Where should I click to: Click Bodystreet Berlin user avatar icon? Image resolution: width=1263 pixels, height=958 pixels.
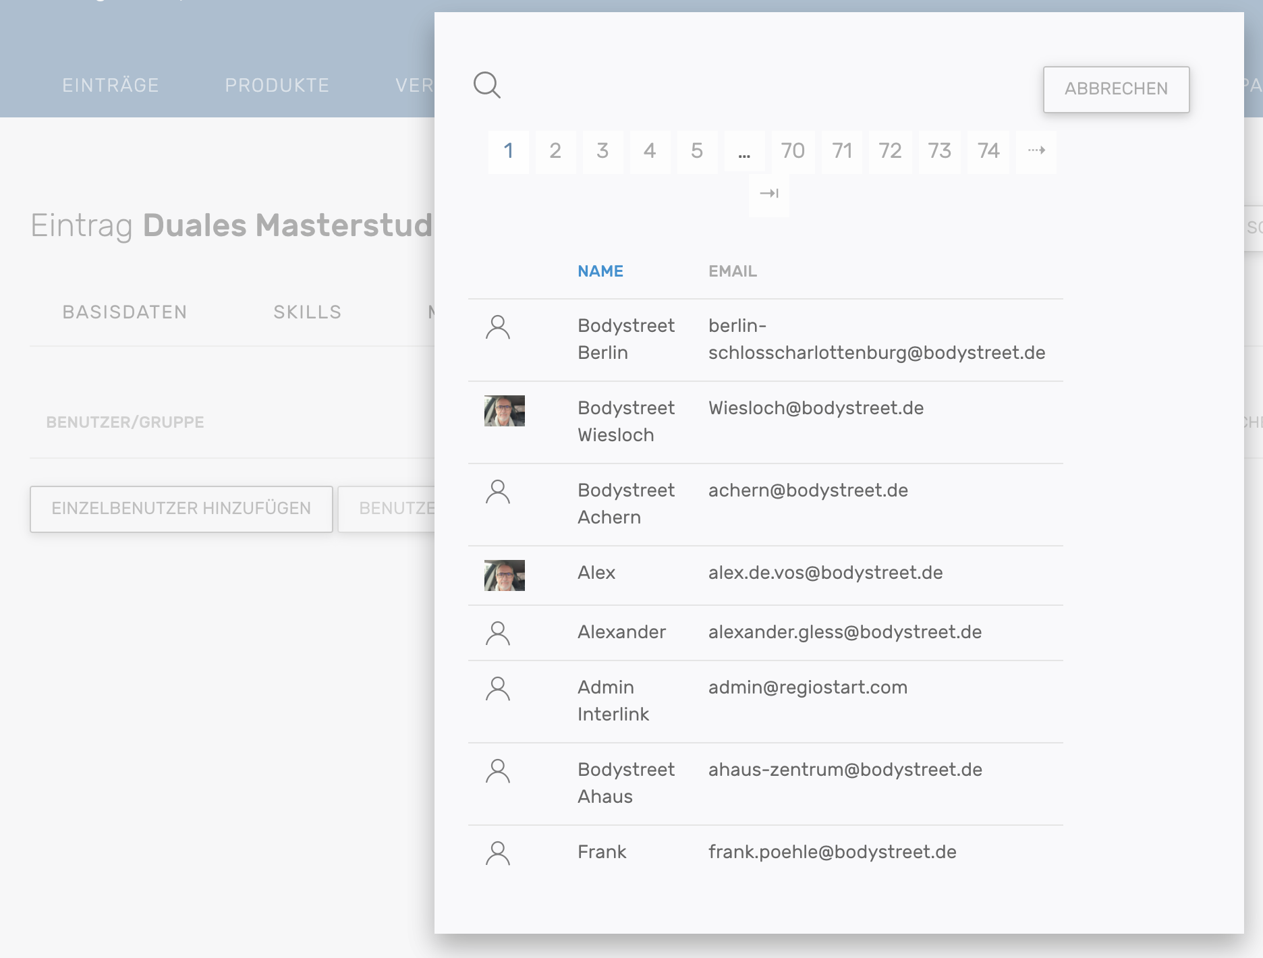(x=498, y=327)
